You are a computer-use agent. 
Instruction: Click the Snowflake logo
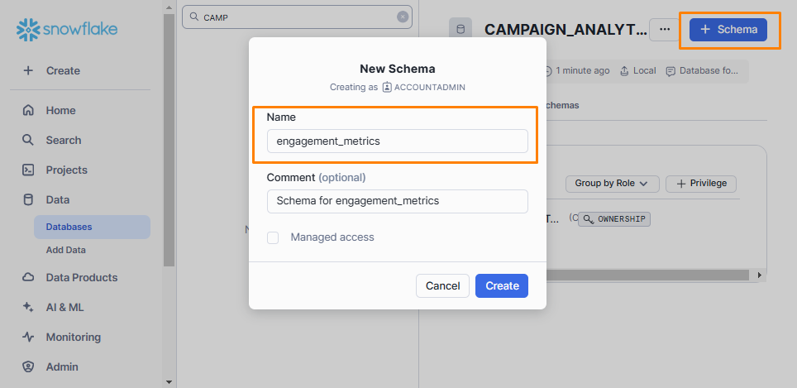click(x=67, y=30)
